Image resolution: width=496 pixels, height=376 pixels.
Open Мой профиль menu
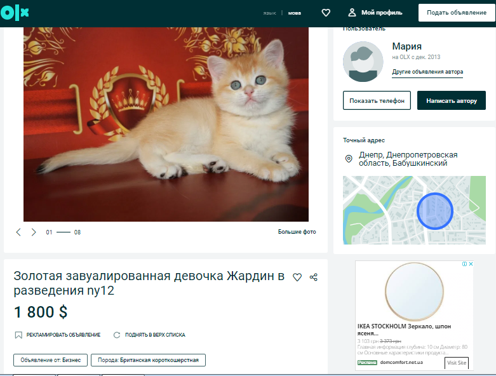coord(382,13)
